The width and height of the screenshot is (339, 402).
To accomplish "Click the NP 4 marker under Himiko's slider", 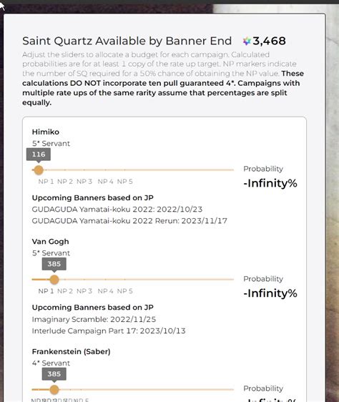I will [x=105, y=182].
